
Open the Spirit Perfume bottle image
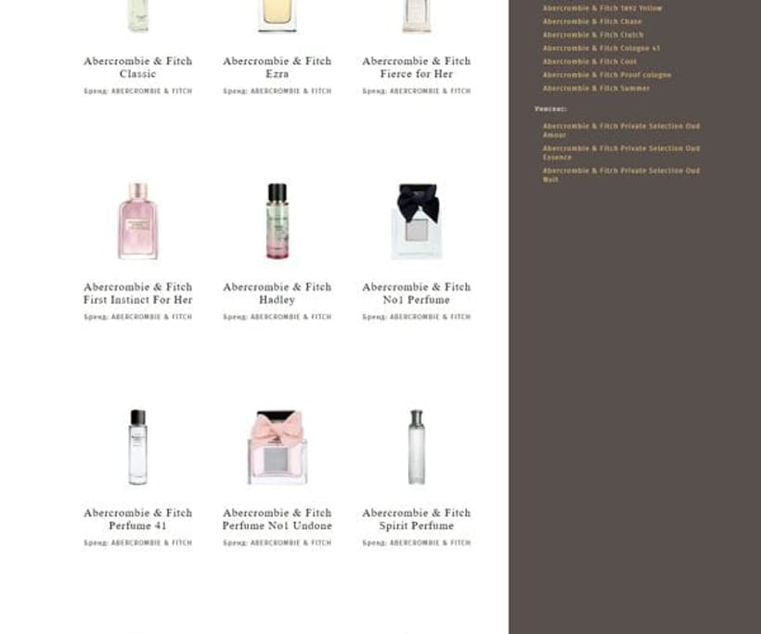coord(417,447)
